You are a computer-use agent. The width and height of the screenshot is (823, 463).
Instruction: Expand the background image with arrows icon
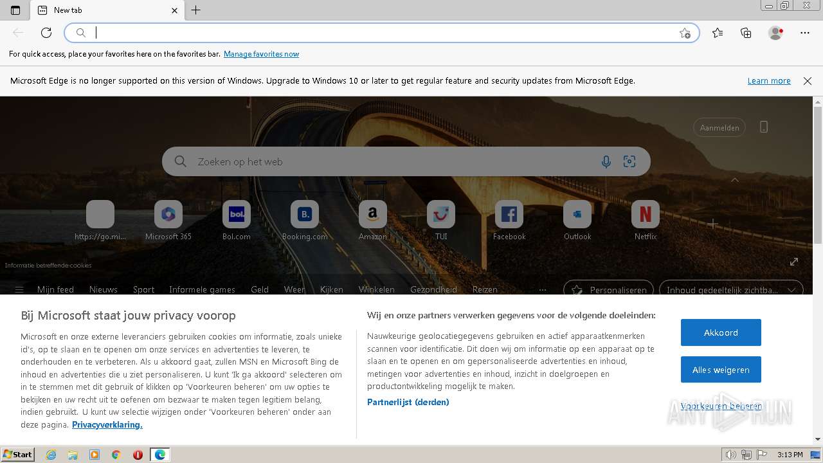(794, 261)
